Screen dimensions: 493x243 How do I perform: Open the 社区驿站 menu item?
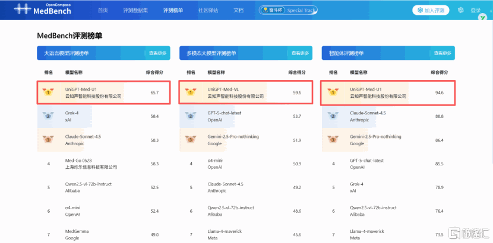pyautogui.click(x=208, y=11)
